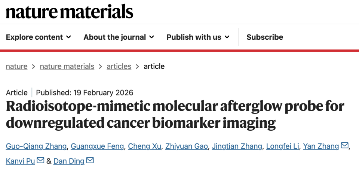View author Longfei Li
Viewport: 359px width, 170px height.
pos(282,146)
